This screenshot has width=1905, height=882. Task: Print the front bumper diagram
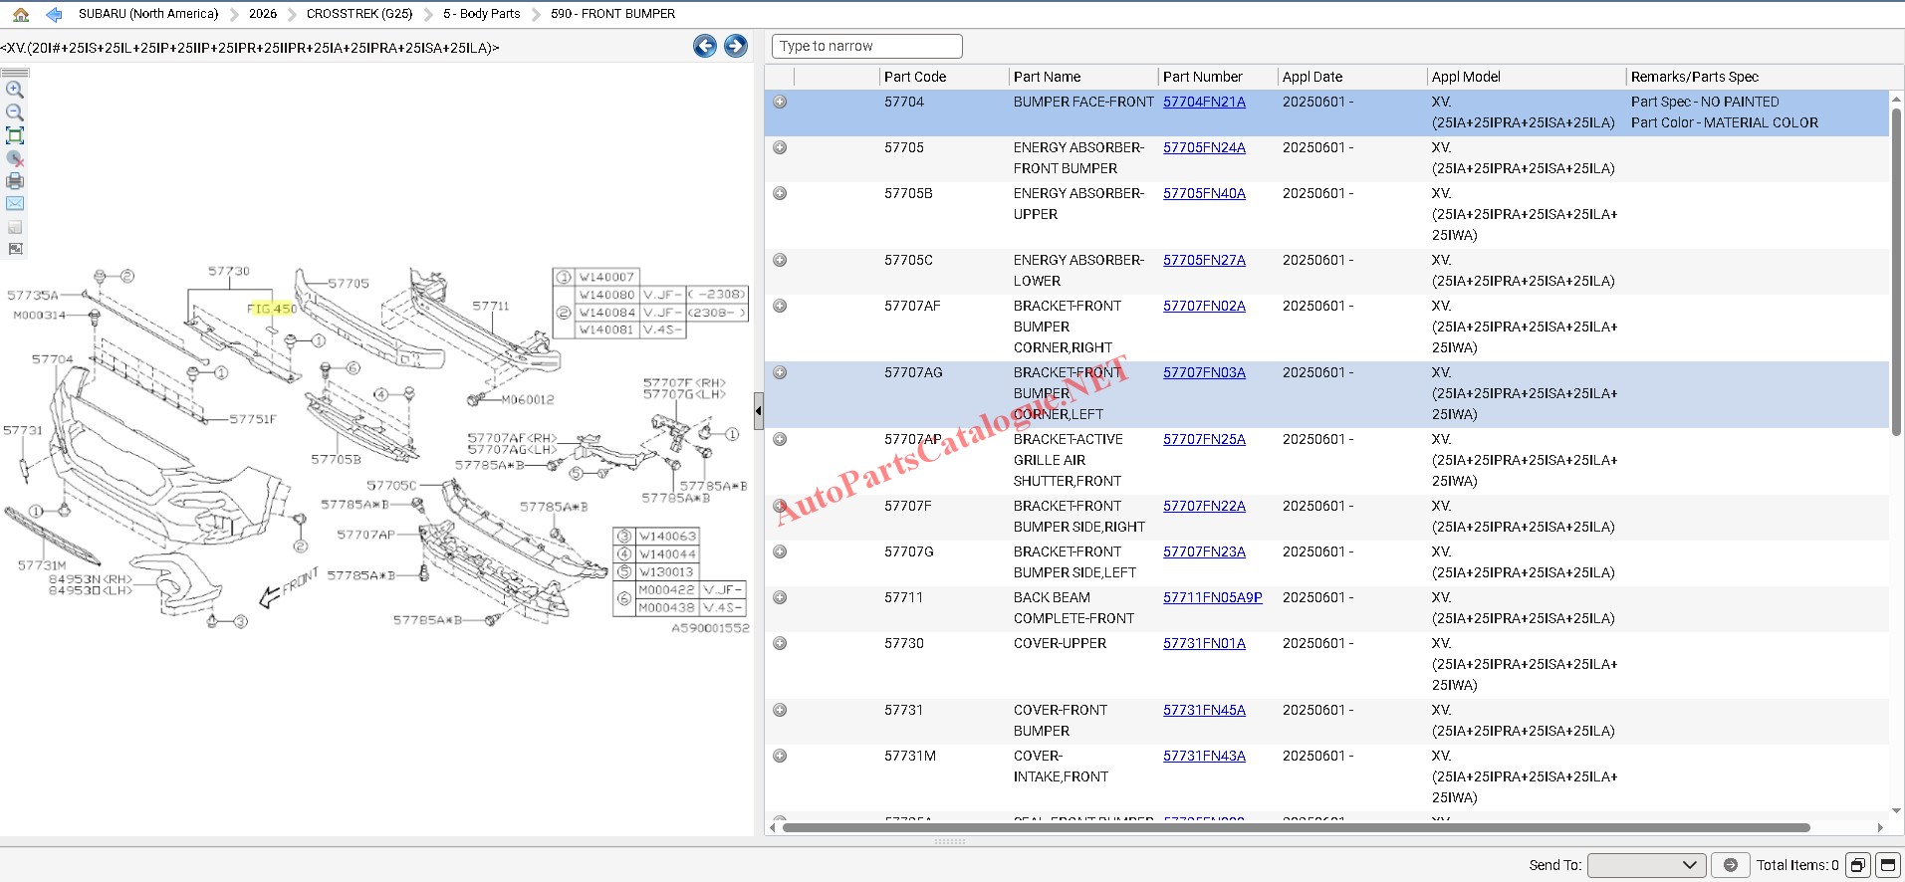pyautogui.click(x=15, y=181)
